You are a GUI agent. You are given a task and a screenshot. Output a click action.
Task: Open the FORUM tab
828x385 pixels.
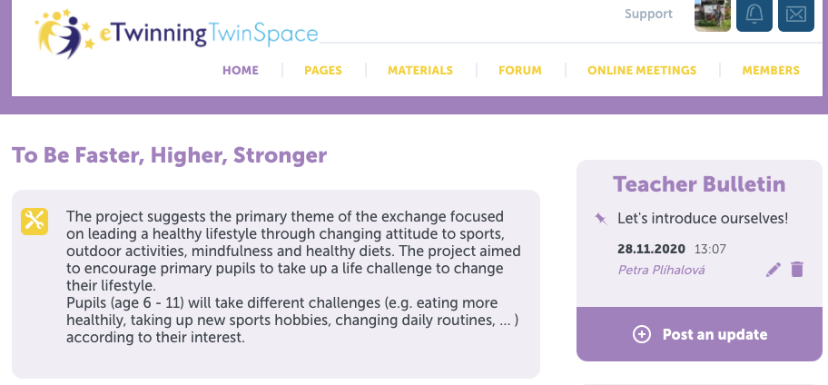click(x=520, y=70)
